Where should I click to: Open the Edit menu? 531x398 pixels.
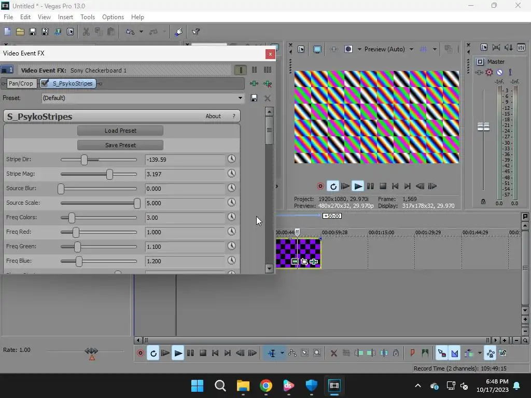click(25, 17)
